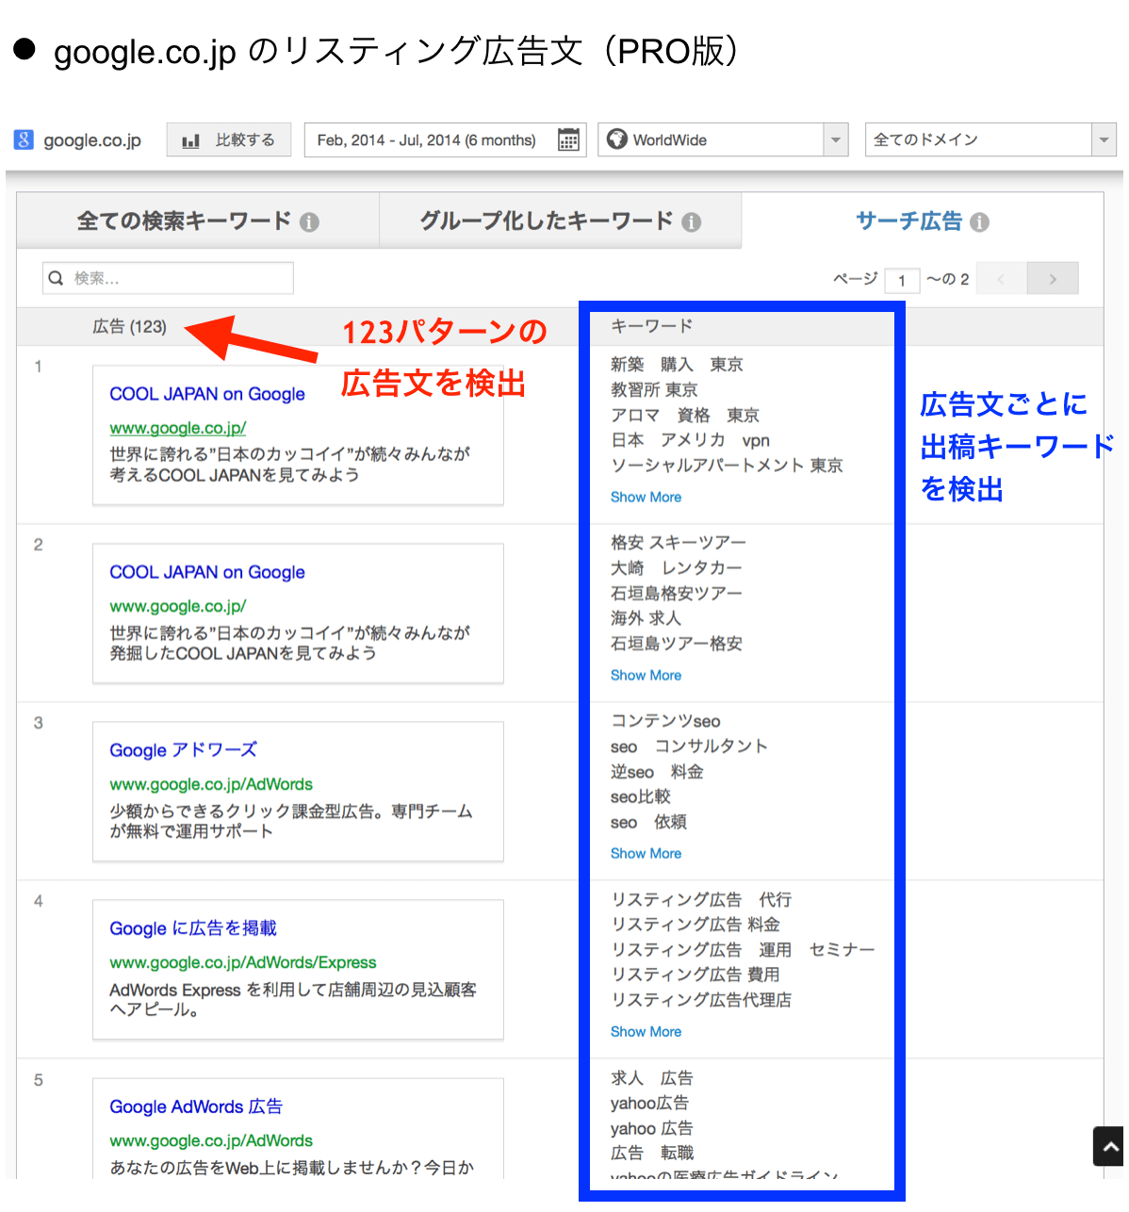Select keyword 広告 転職

point(651,1153)
